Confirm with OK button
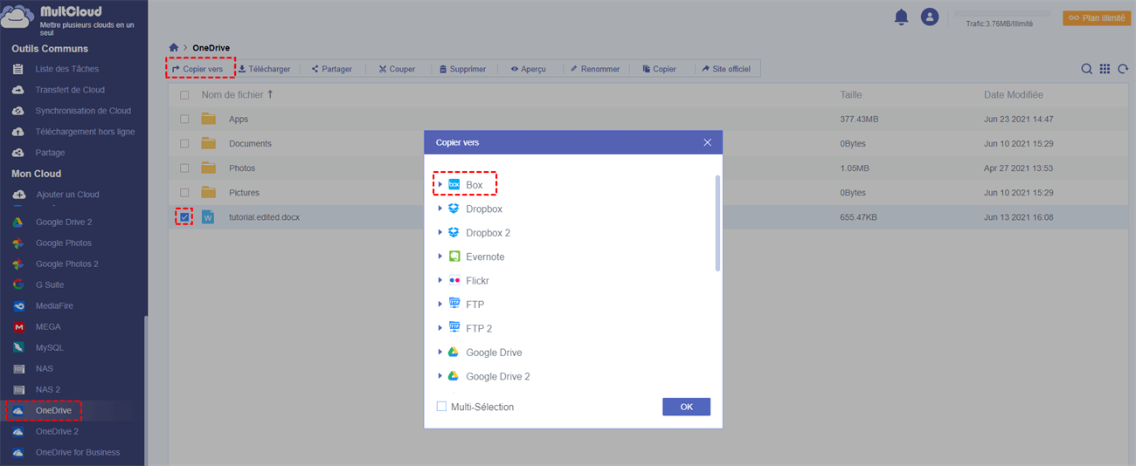Viewport: 1136px width, 466px height. pyautogui.click(x=686, y=407)
